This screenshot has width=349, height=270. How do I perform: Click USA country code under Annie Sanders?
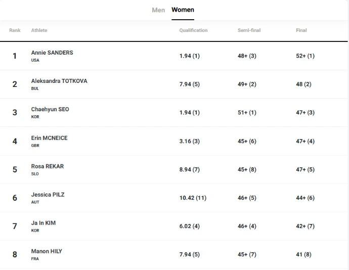point(35,60)
